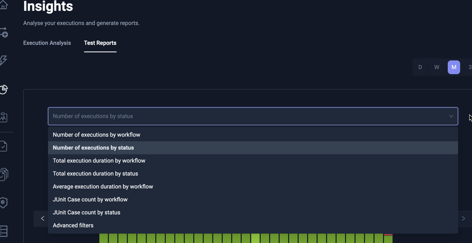Screen dimensions: 472x243
Task: Switch to the Execution Analysis tab
Action: coord(47,43)
